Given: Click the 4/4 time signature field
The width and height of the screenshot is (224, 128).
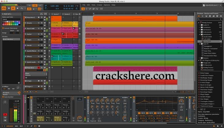Looking at the screenshot, I should pos(57,9).
